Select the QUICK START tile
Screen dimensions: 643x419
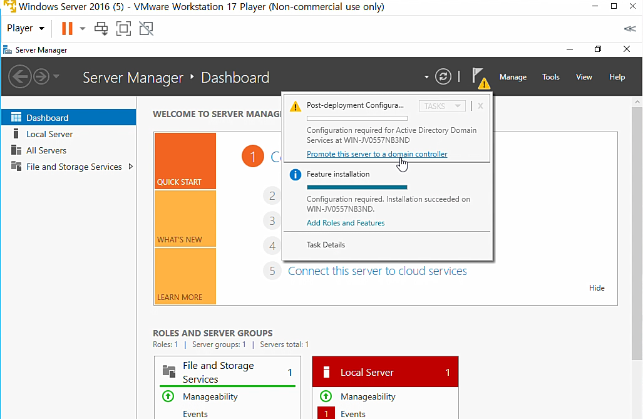[185, 161]
